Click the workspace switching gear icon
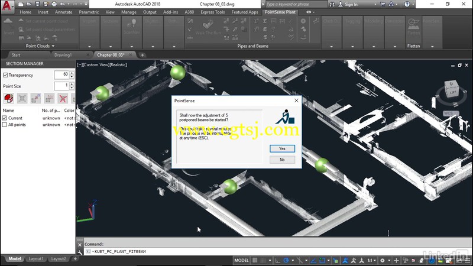 tap(382, 260)
